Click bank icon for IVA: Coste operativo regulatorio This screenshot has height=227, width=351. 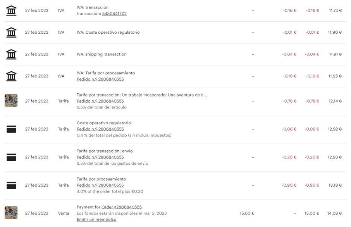pyautogui.click(x=11, y=33)
